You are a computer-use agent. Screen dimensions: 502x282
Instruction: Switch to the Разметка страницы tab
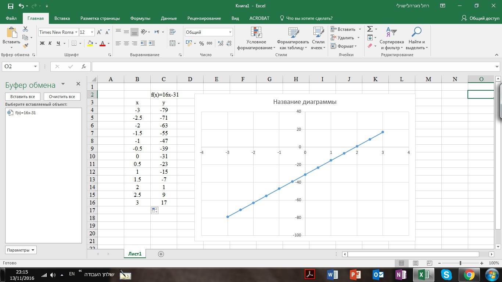point(100,18)
